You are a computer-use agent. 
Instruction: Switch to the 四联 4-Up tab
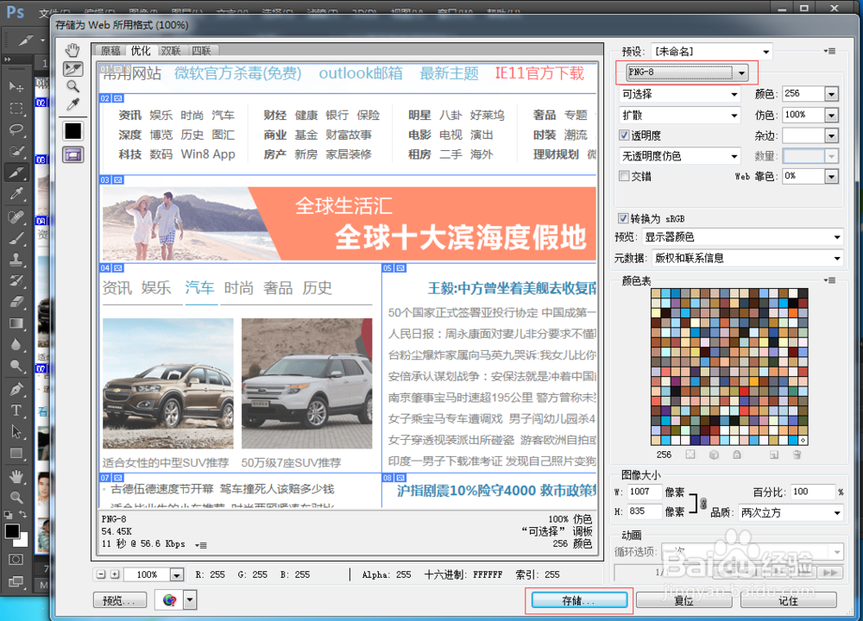pos(202,51)
